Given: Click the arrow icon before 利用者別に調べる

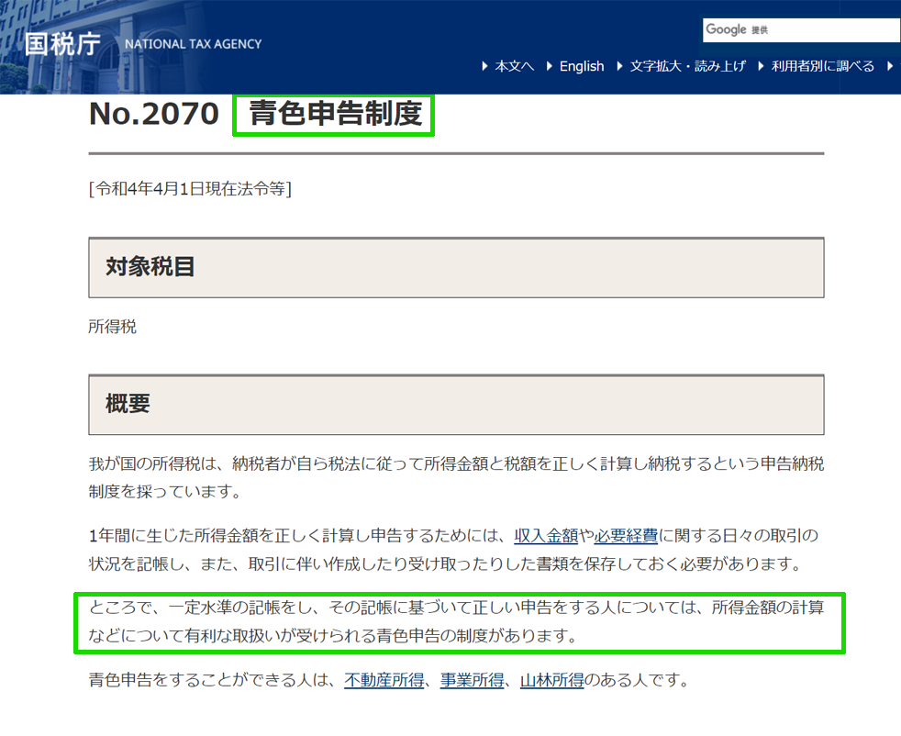Looking at the screenshot, I should [762, 66].
